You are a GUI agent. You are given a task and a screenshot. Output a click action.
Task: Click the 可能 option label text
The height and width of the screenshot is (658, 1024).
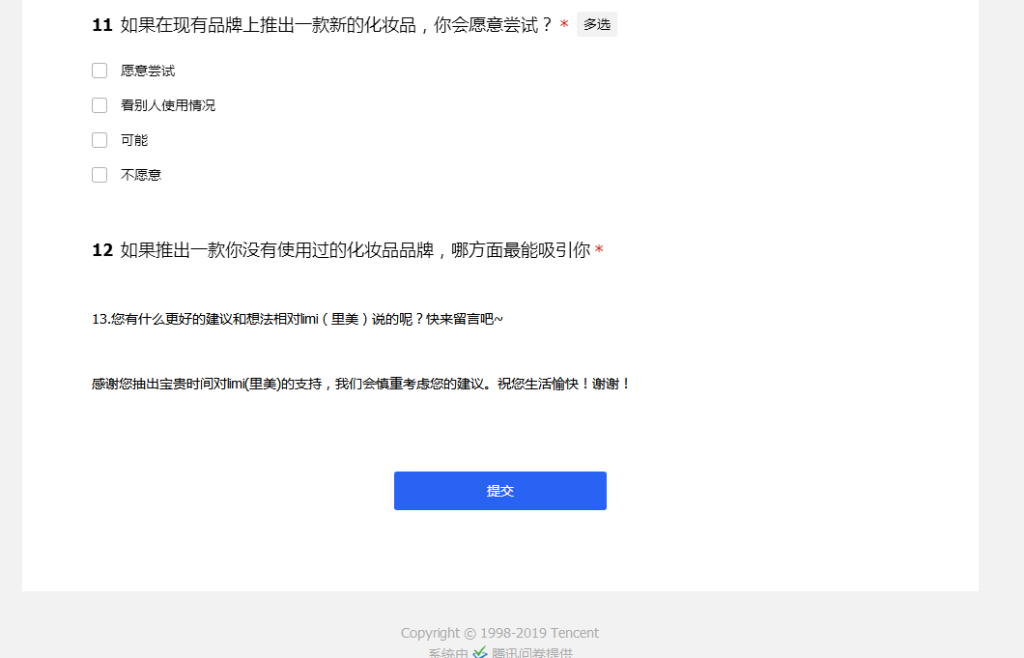(x=134, y=141)
